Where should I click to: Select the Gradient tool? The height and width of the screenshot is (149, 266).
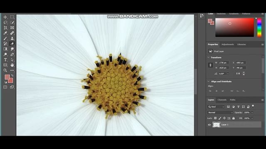(5, 49)
